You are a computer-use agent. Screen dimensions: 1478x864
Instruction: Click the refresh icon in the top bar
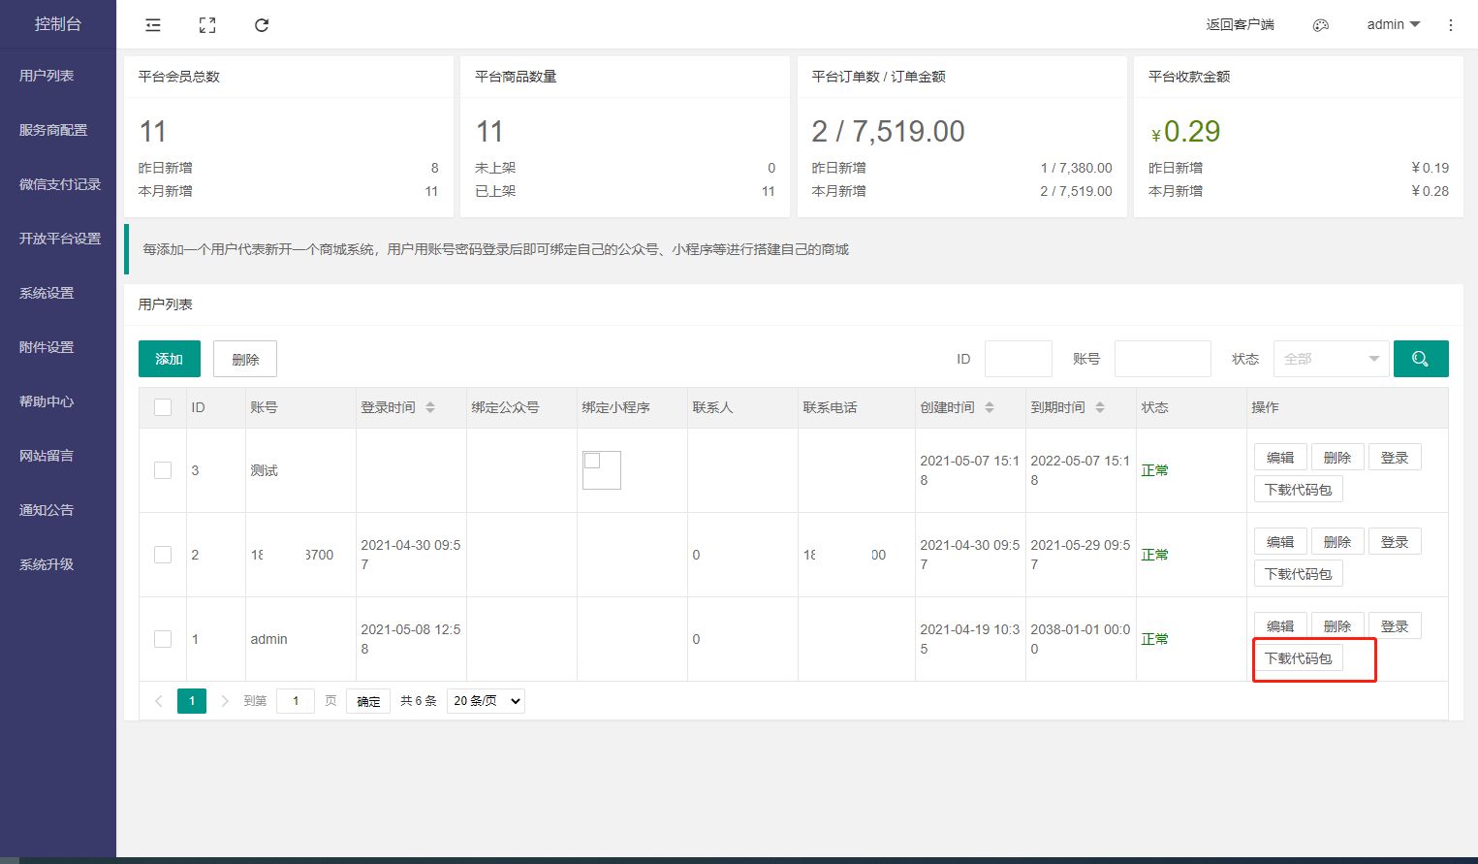point(262,25)
